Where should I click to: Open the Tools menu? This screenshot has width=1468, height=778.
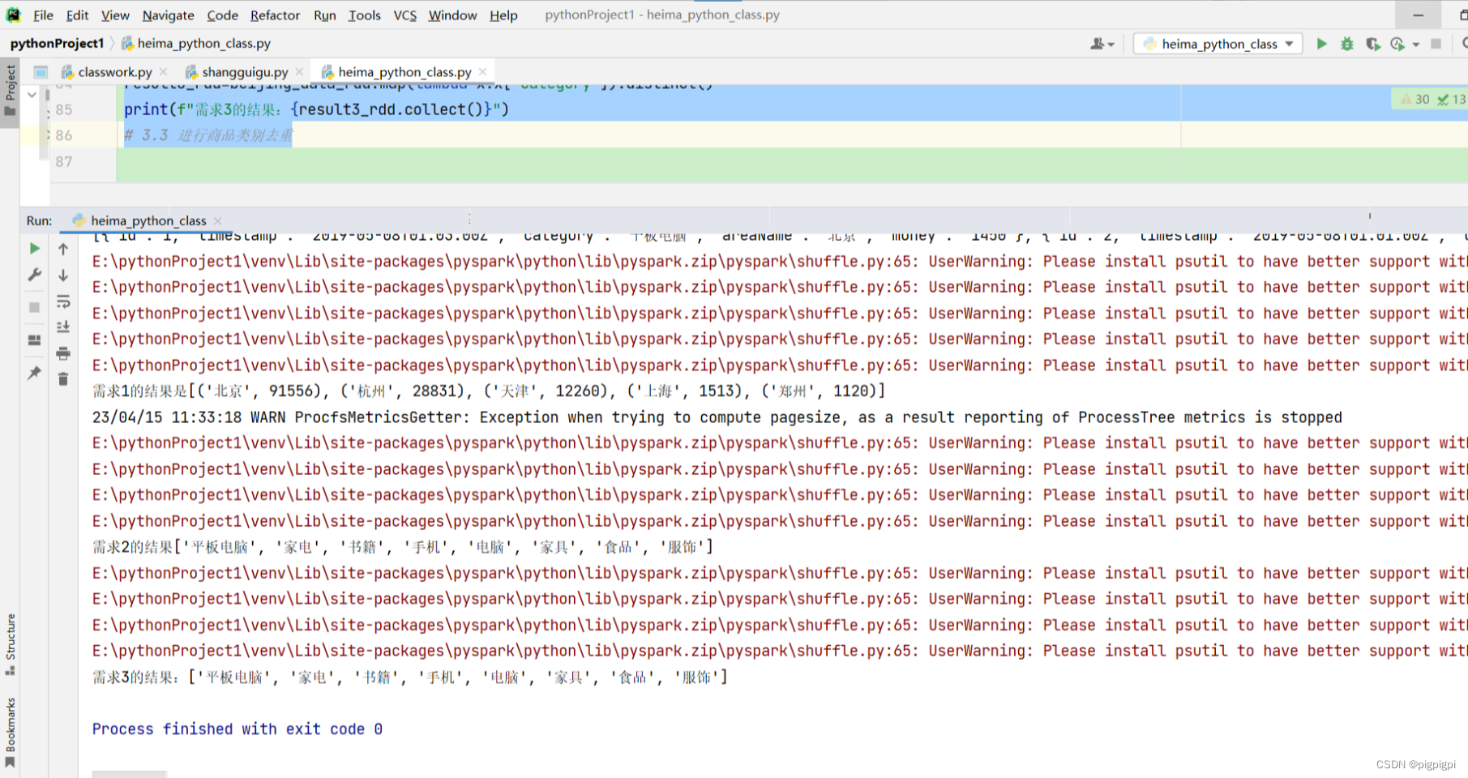[x=364, y=15]
